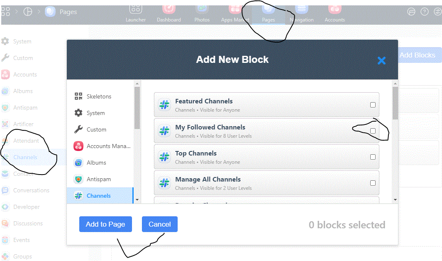Click the Accounts icon in top bar
The height and width of the screenshot is (261, 442).
click(x=335, y=9)
